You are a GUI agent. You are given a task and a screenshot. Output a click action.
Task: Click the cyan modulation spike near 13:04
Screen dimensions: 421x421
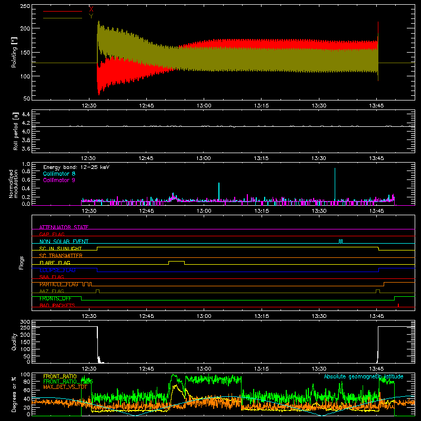[x=219, y=192]
